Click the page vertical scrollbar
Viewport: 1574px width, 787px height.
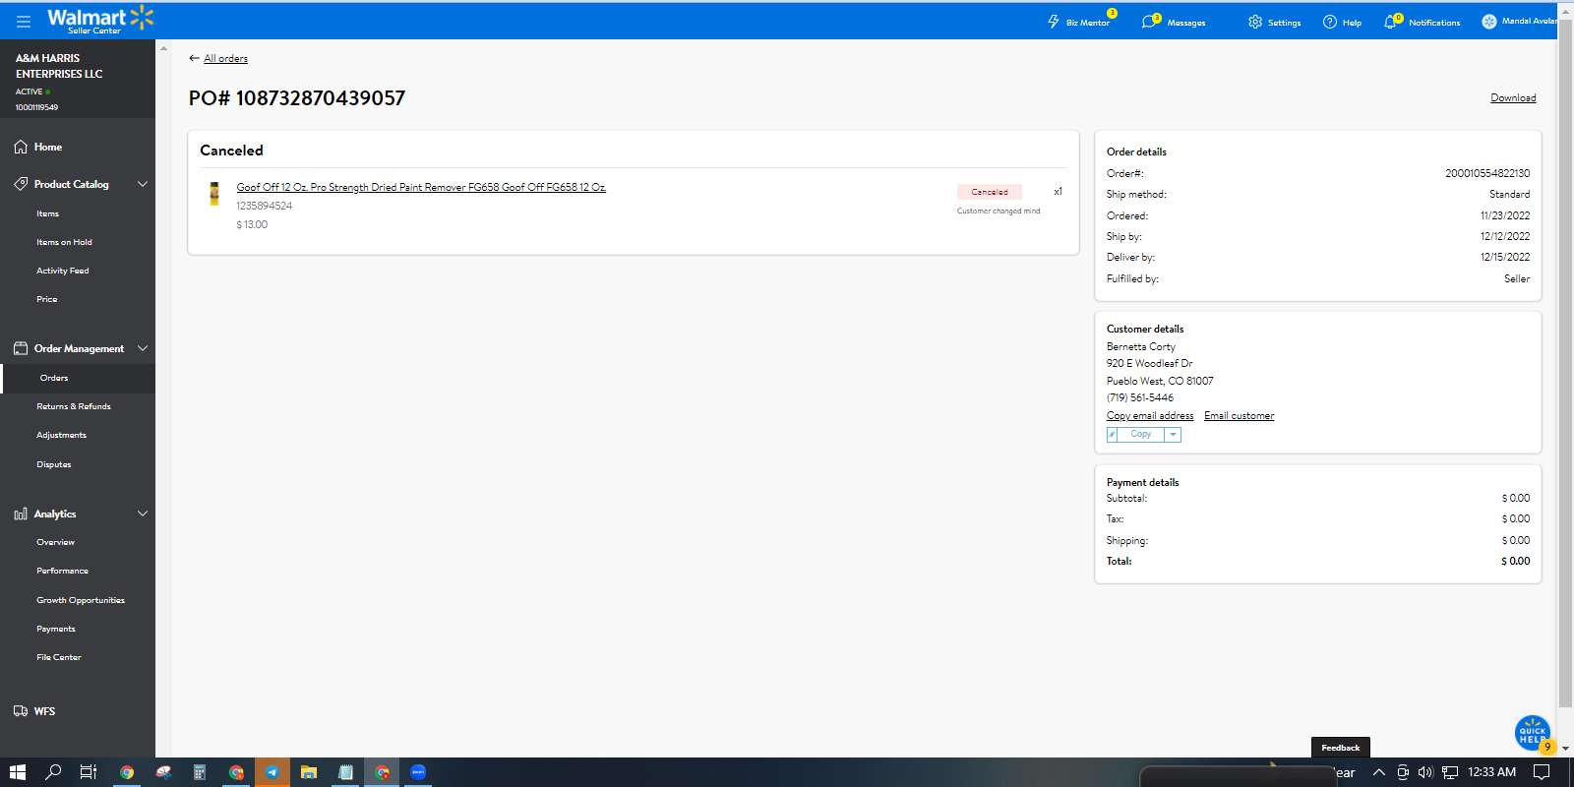click(1565, 364)
